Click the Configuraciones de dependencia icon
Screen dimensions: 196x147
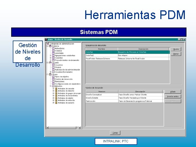pyautogui.click(x=53, y=84)
